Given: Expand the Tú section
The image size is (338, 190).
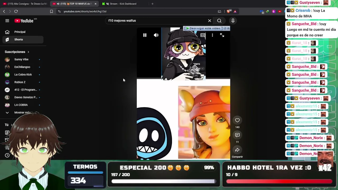Looking at the screenshot, I should point(8,125).
